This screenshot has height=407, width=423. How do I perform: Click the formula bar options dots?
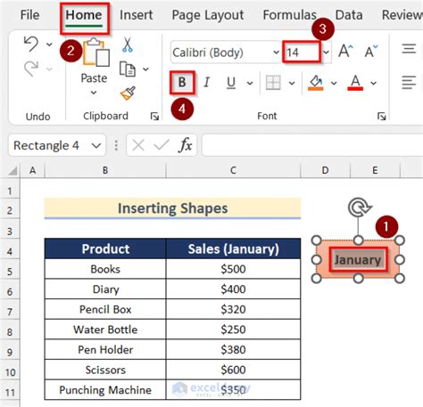(x=116, y=145)
